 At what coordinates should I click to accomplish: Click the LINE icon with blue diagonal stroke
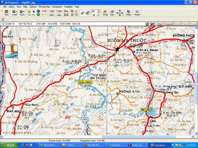pos(76,11)
